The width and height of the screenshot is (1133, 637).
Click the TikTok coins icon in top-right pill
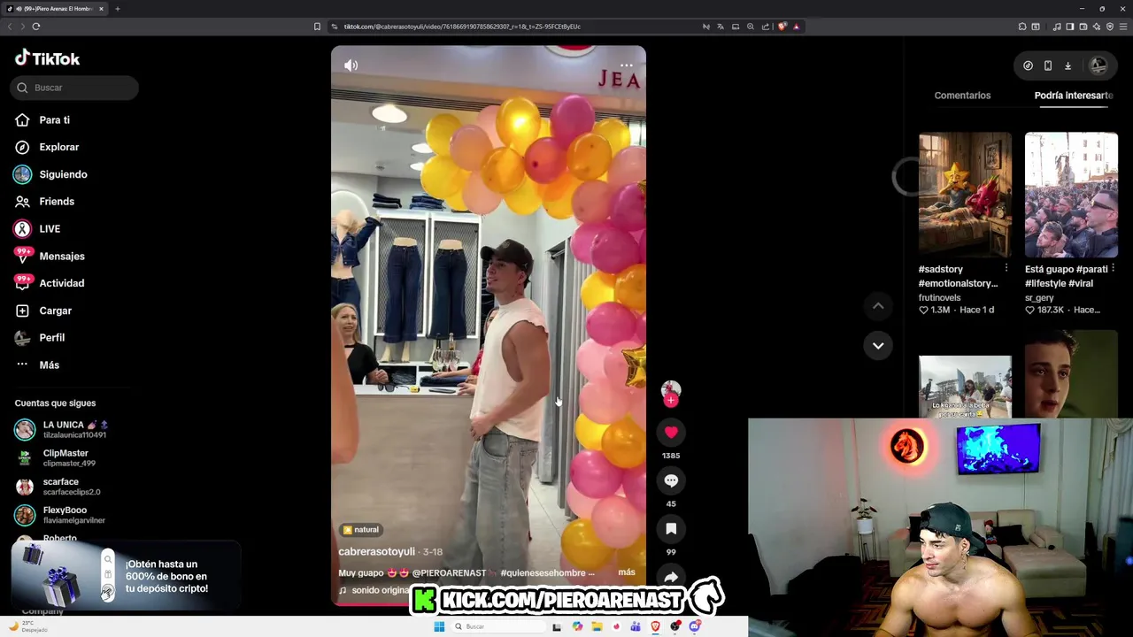tap(1028, 65)
